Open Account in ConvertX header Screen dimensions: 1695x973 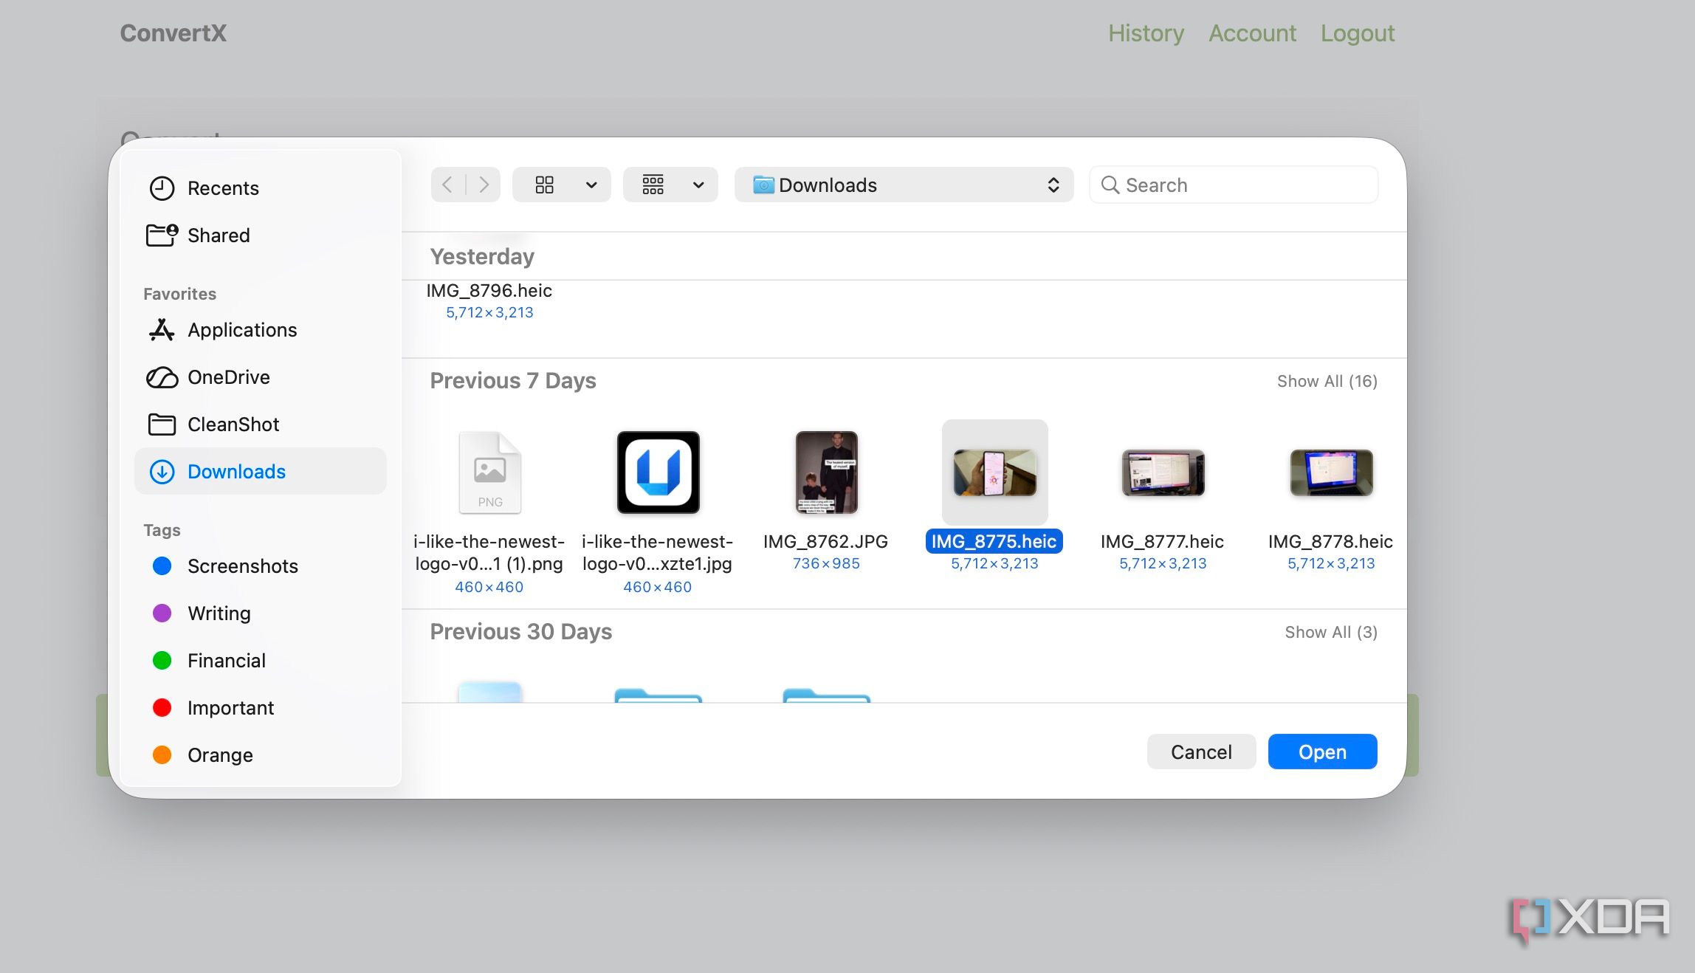point(1252,33)
